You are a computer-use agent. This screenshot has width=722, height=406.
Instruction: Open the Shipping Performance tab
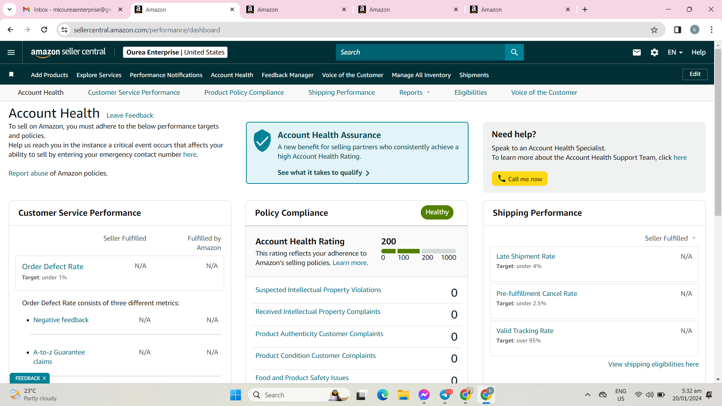pyautogui.click(x=341, y=92)
